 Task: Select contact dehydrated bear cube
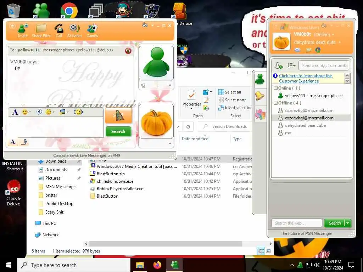point(305,125)
